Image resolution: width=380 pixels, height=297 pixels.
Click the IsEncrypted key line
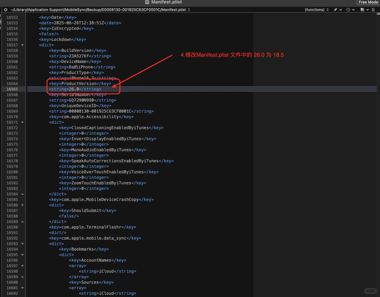point(66,28)
